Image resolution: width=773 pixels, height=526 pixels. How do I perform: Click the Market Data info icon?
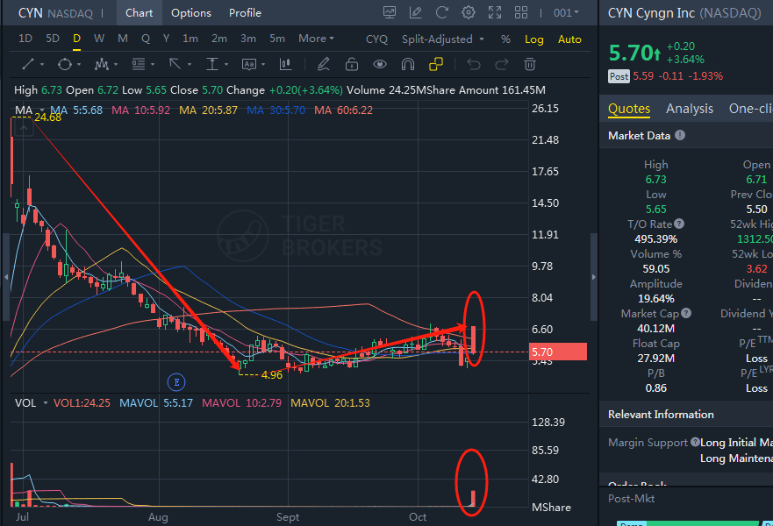680,135
